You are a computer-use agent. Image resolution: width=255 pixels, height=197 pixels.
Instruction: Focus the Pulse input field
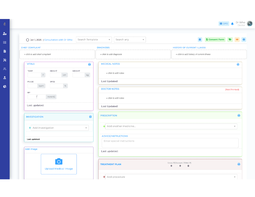pyautogui.click(x=33, y=86)
